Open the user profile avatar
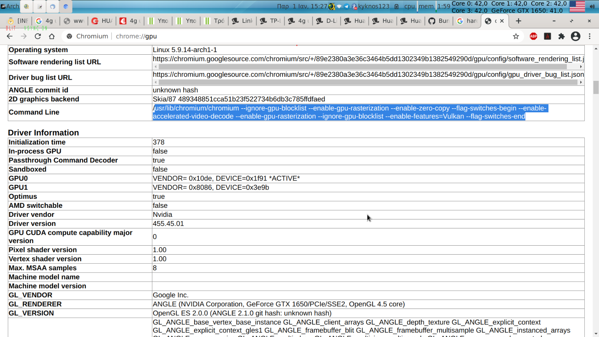Viewport: 599px width, 337px height. coord(575,36)
